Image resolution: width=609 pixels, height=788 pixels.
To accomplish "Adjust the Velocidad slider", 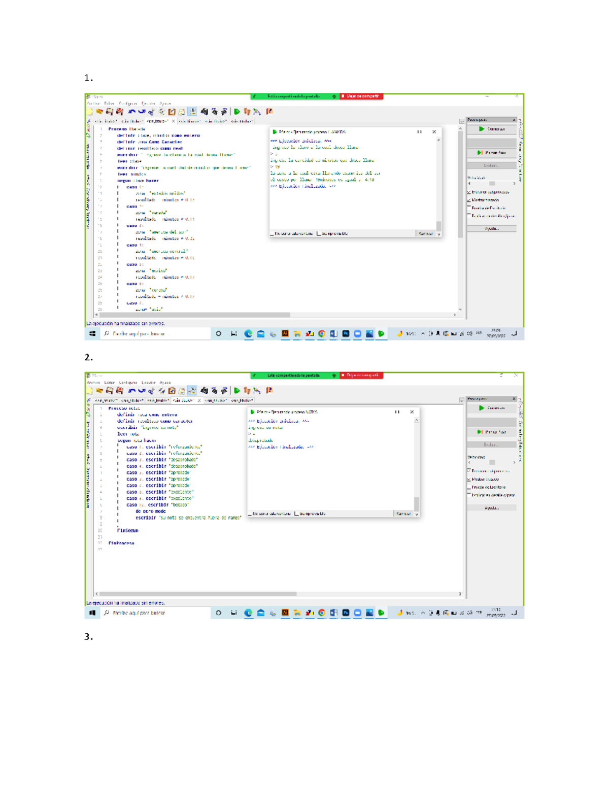I will click(x=492, y=183).
